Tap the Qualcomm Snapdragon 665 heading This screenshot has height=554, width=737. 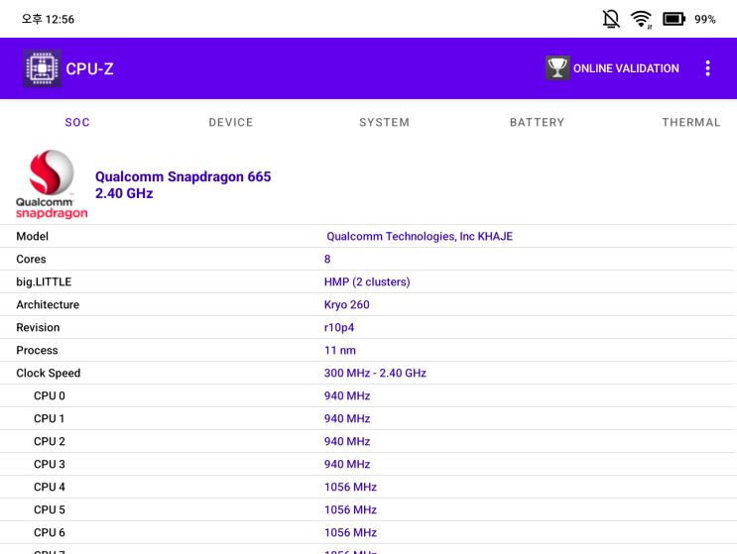click(183, 176)
